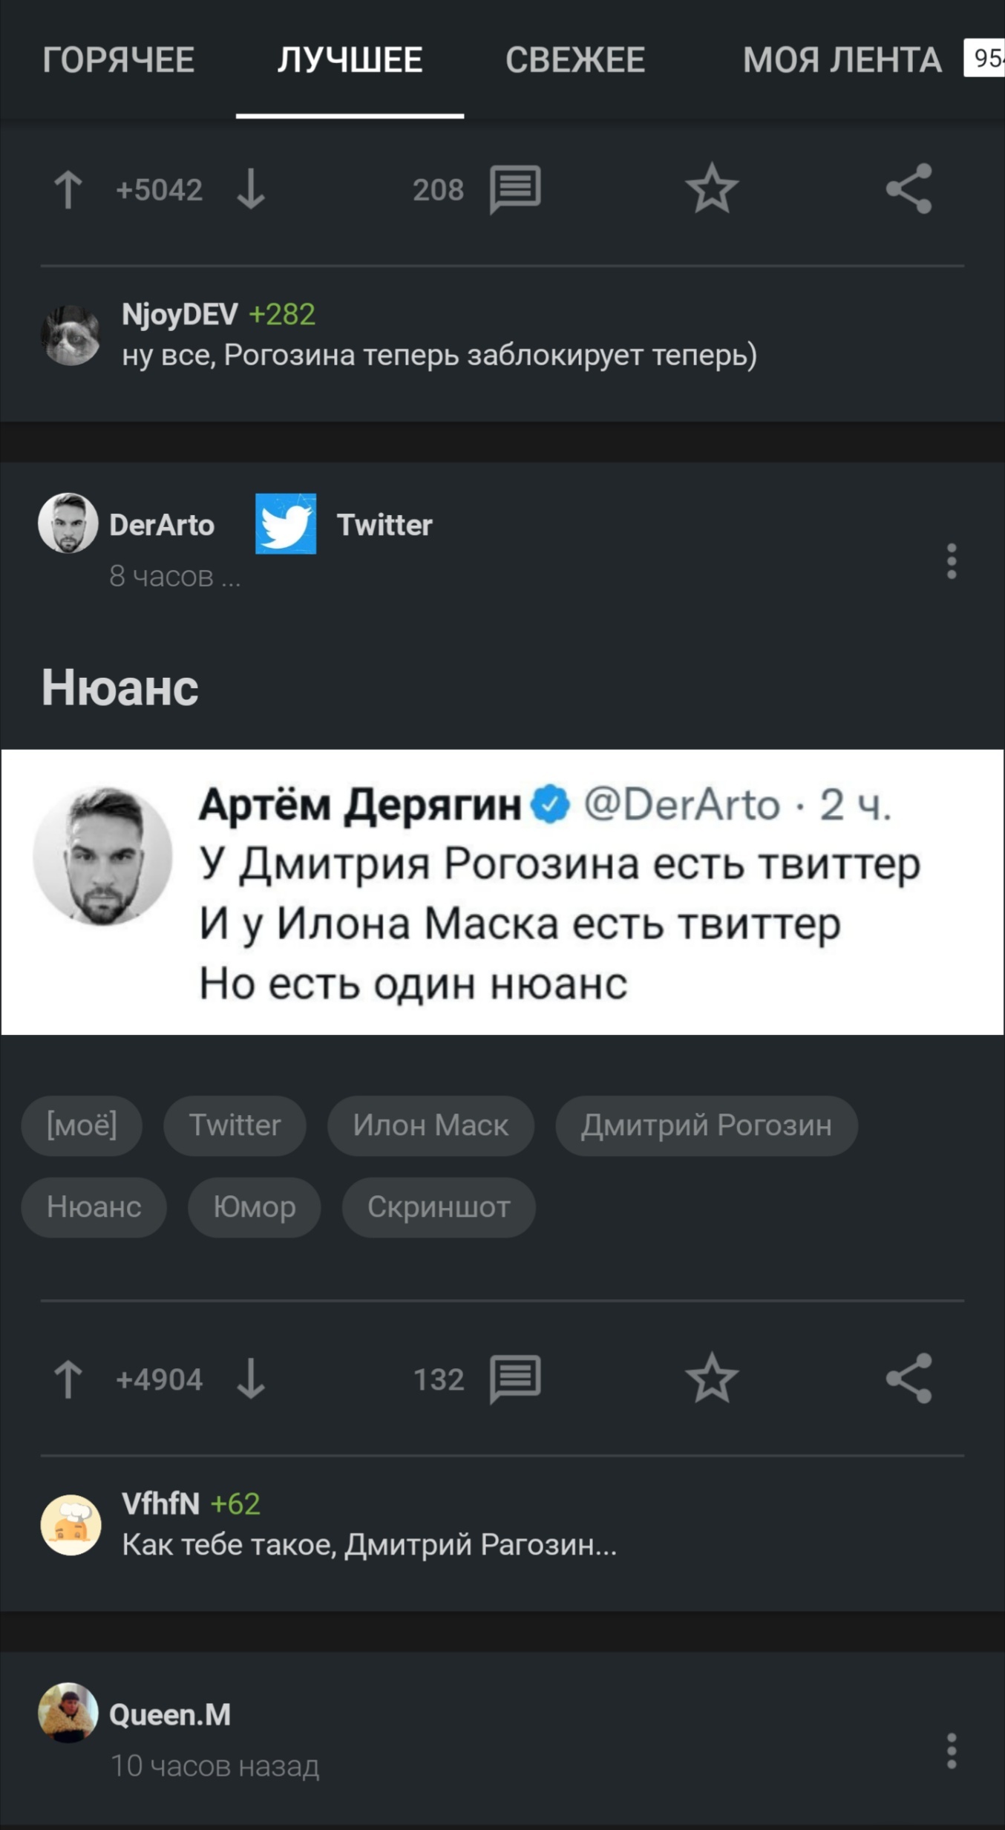Image resolution: width=1005 pixels, height=1830 pixels.
Task: Star the top post with 208 comments
Action: pos(711,189)
